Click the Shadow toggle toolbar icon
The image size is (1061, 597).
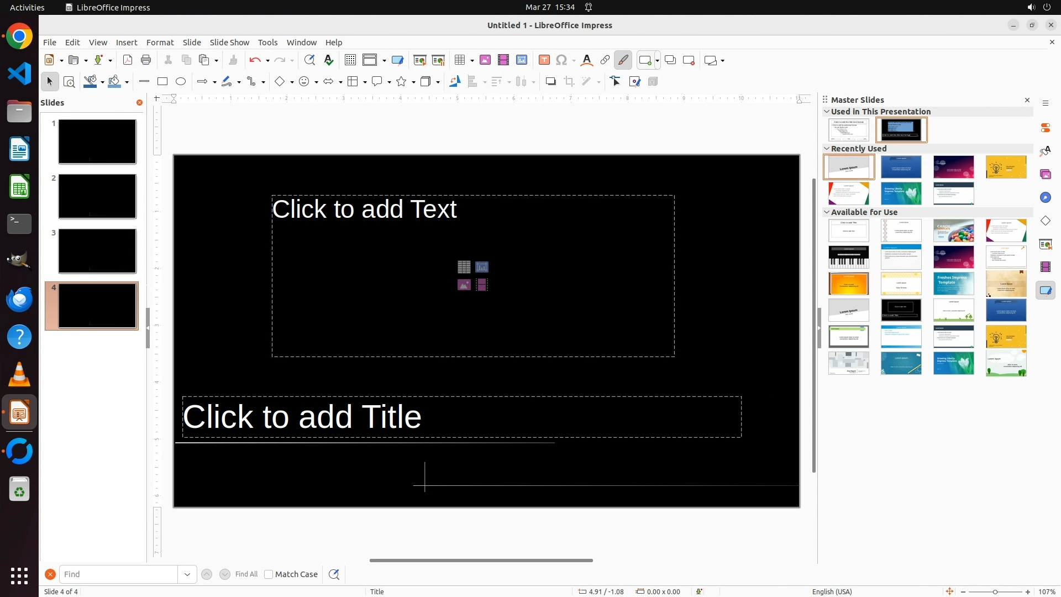[x=550, y=82]
